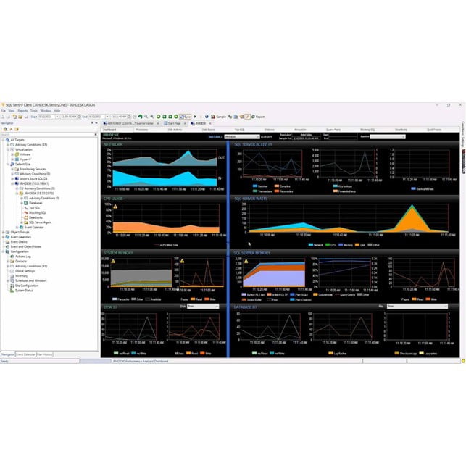Click the Global Settings icon
Screen dimensions: 466x466
tap(12, 271)
